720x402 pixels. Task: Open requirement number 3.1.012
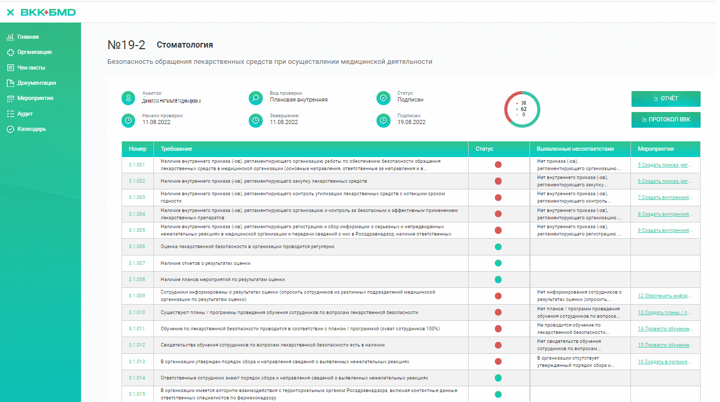pos(137,345)
